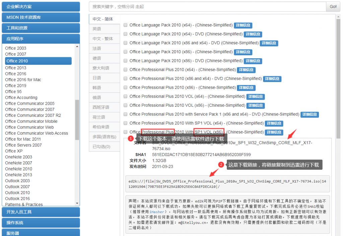
Task: Switch to the 德语 language tab
Action: tap(105, 58)
